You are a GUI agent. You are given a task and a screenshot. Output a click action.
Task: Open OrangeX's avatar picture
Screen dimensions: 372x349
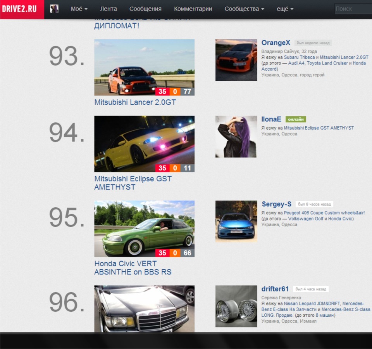coord(236,60)
